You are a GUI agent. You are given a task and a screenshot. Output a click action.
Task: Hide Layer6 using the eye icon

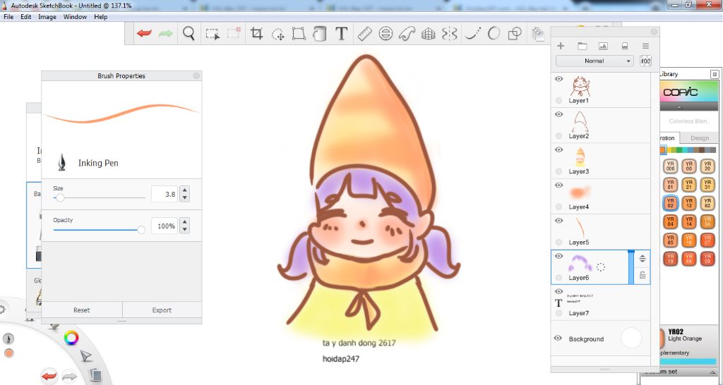point(559,256)
